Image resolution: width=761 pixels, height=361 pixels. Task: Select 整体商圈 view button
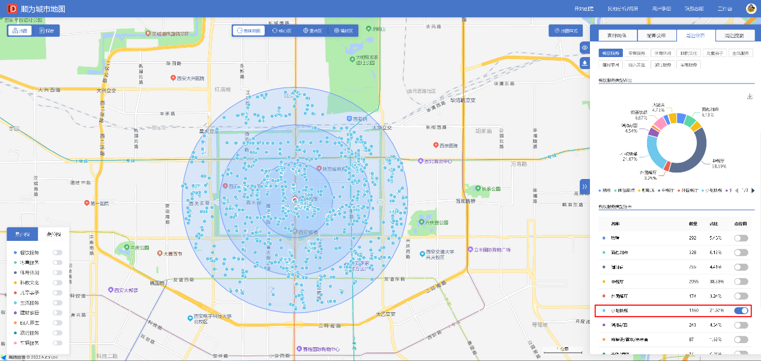(248, 31)
